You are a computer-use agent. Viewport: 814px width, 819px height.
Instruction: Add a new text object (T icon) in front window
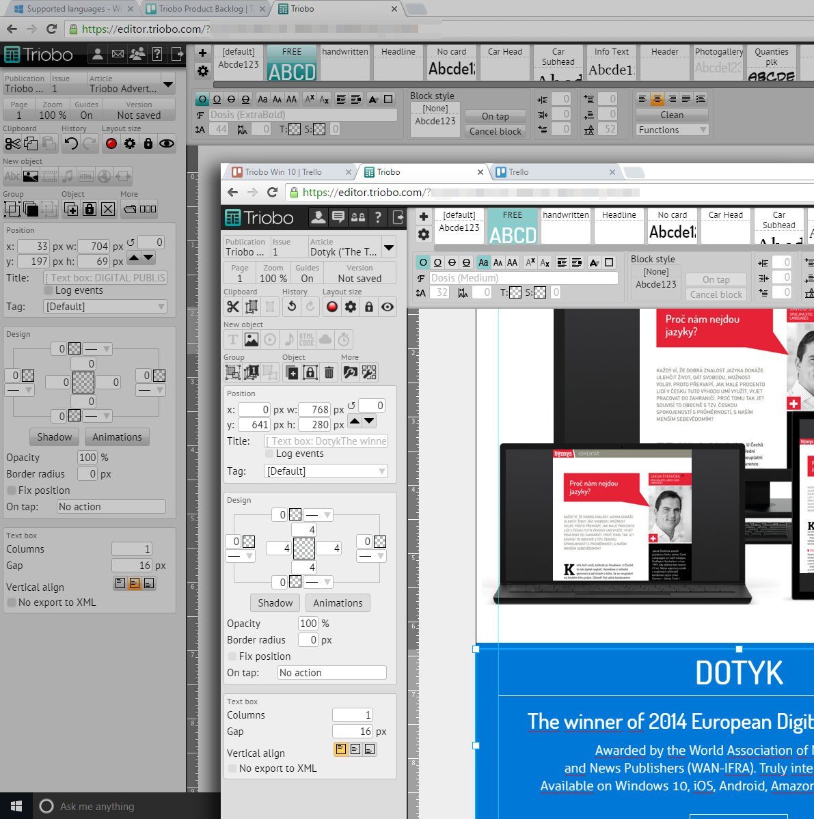click(233, 340)
